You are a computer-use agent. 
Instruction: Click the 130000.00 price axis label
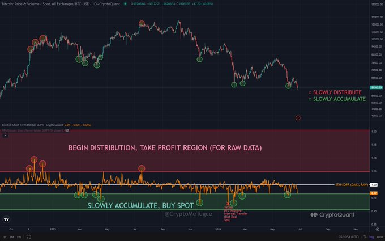[x=377, y=17]
